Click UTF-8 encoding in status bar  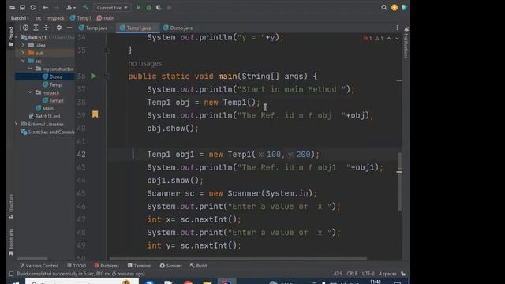368,274
